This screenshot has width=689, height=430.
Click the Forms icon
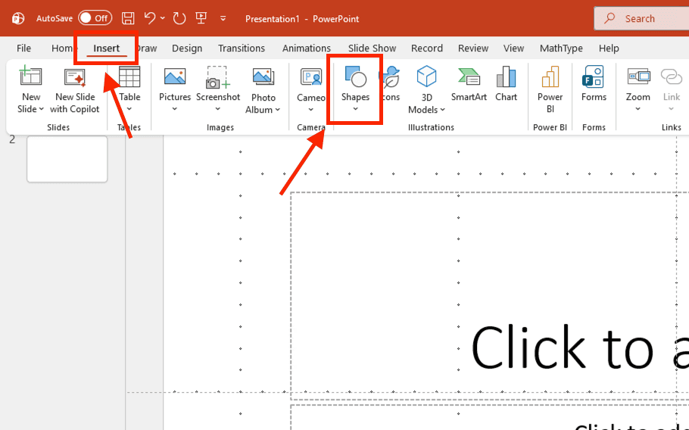[594, 76]
